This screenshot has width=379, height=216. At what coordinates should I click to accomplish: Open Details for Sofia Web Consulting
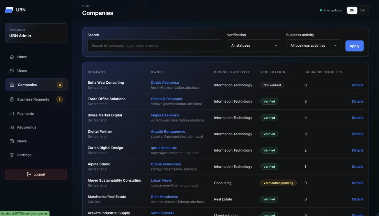tap(357, 85)
